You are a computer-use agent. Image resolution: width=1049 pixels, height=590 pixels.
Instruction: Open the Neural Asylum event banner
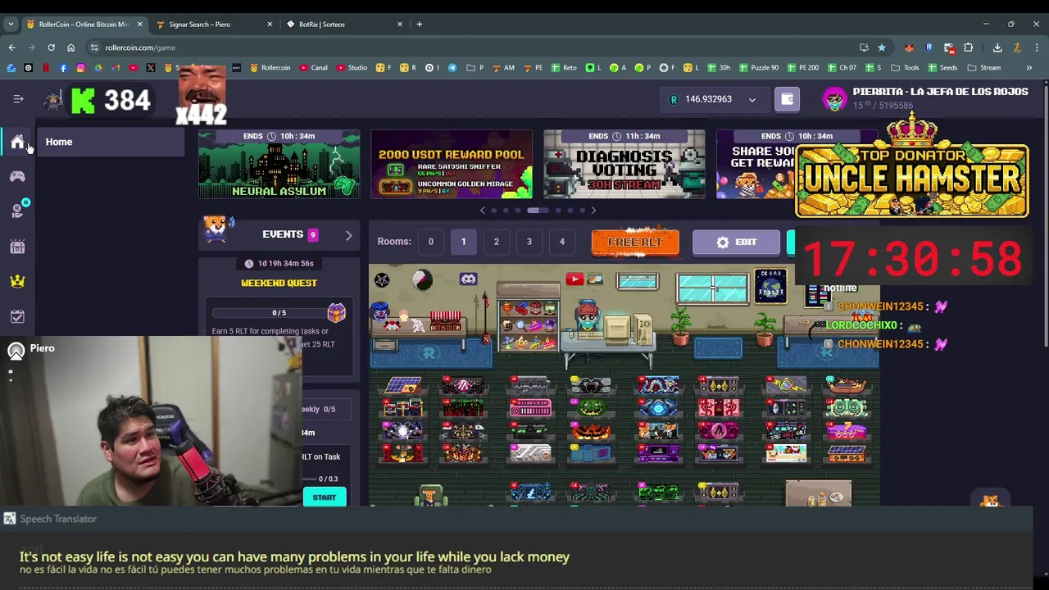pos(279,164)
